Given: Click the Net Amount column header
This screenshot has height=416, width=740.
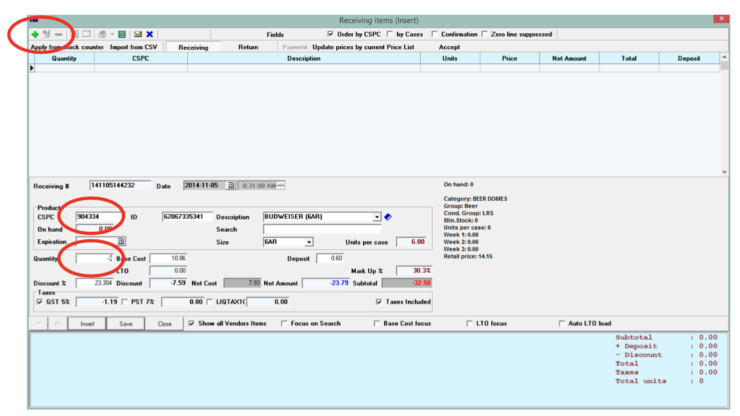Looking at the screenshot, I should (569, 58).
